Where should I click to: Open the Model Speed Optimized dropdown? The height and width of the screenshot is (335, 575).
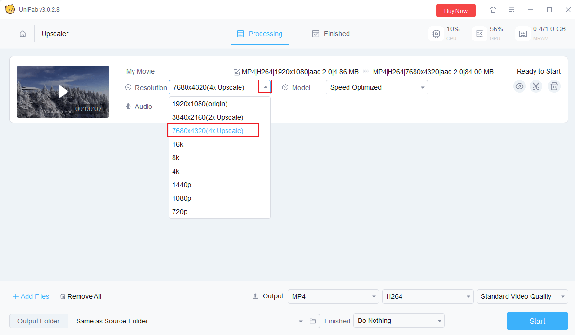pos(376,87)
